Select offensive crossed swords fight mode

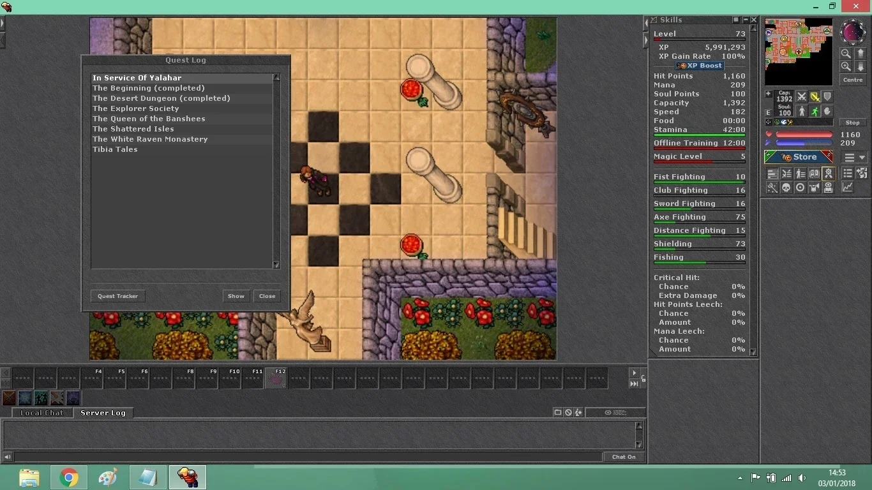point(802,96)
